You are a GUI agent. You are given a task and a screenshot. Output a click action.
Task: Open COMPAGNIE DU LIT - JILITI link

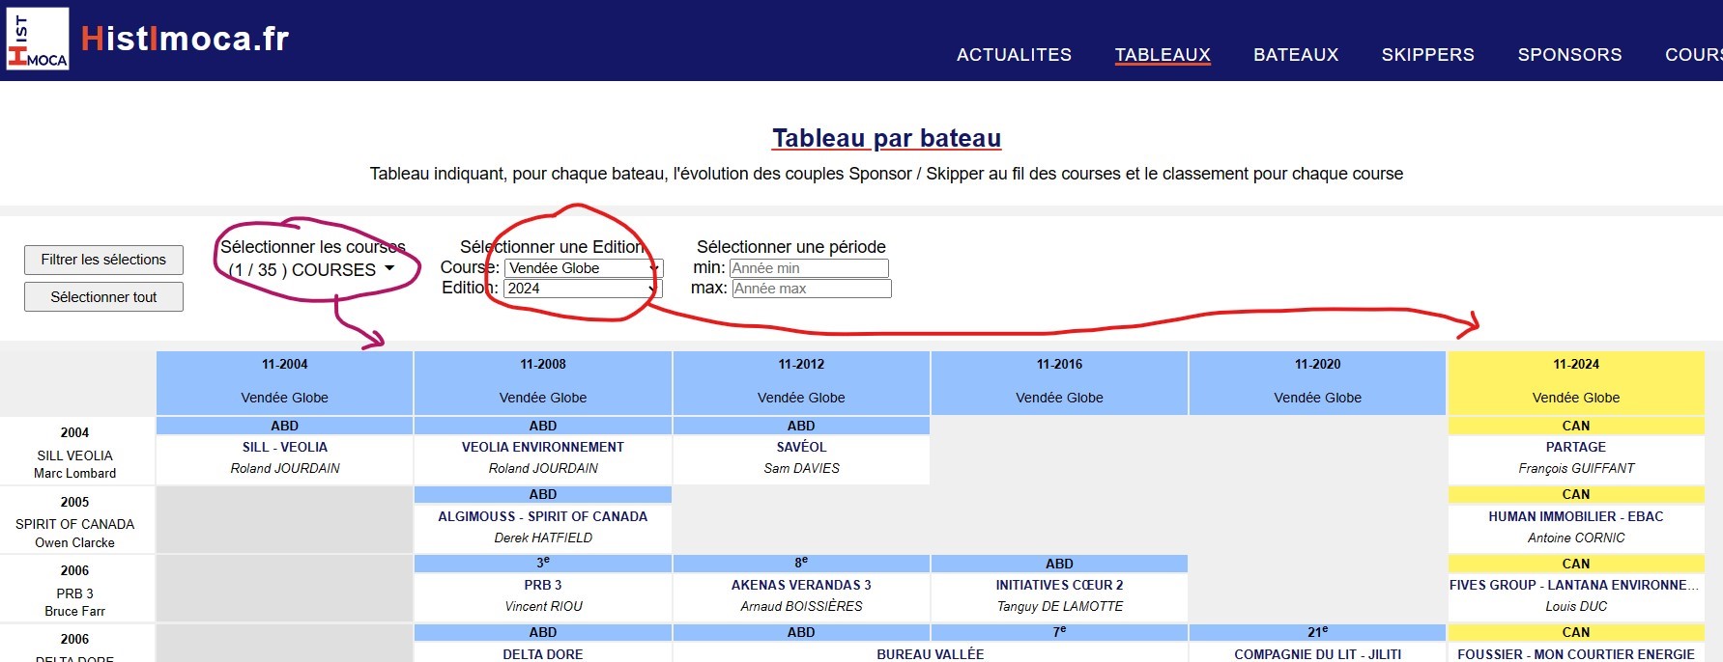pyautogui.click(x=1317, y=653)
